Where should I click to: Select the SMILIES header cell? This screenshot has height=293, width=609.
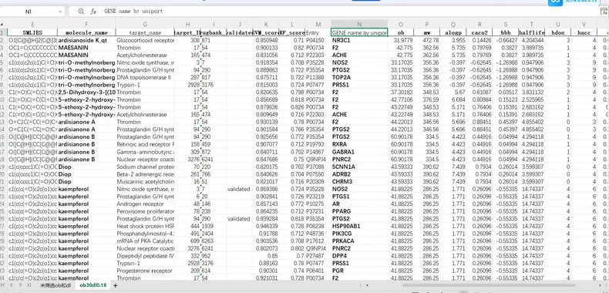32,32
